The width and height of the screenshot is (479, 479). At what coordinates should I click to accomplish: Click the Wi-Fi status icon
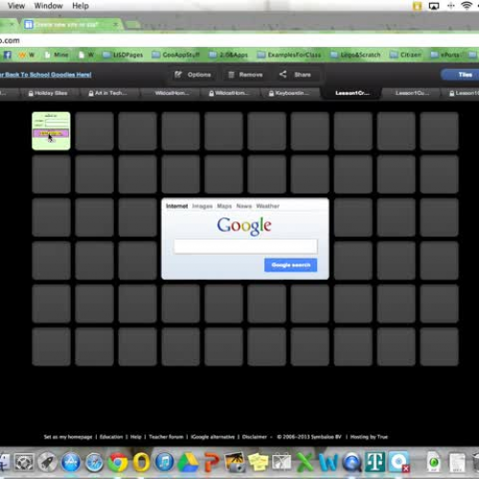tap(467, 6)
